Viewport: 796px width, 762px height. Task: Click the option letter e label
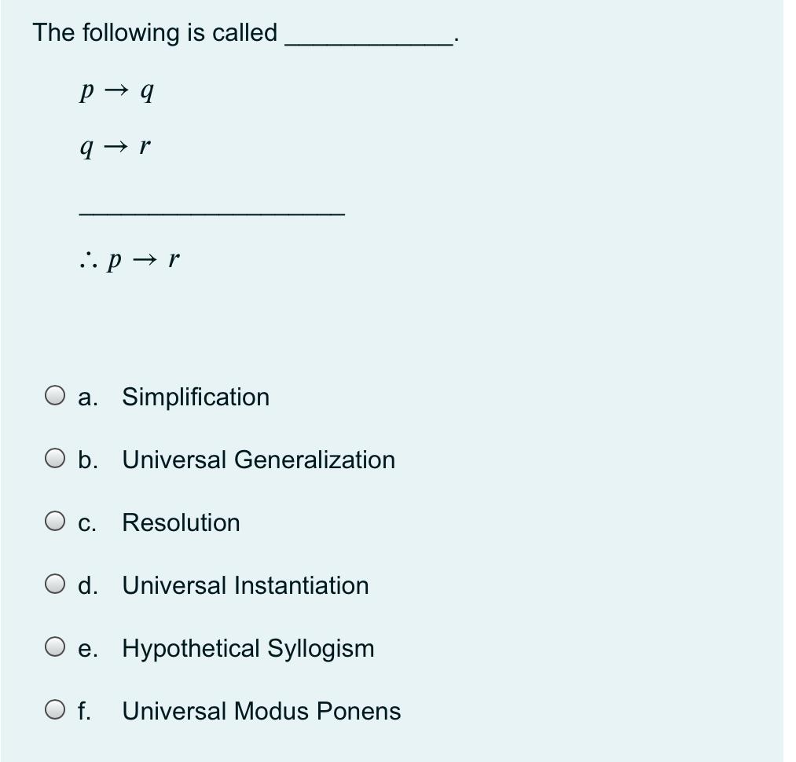89,648
